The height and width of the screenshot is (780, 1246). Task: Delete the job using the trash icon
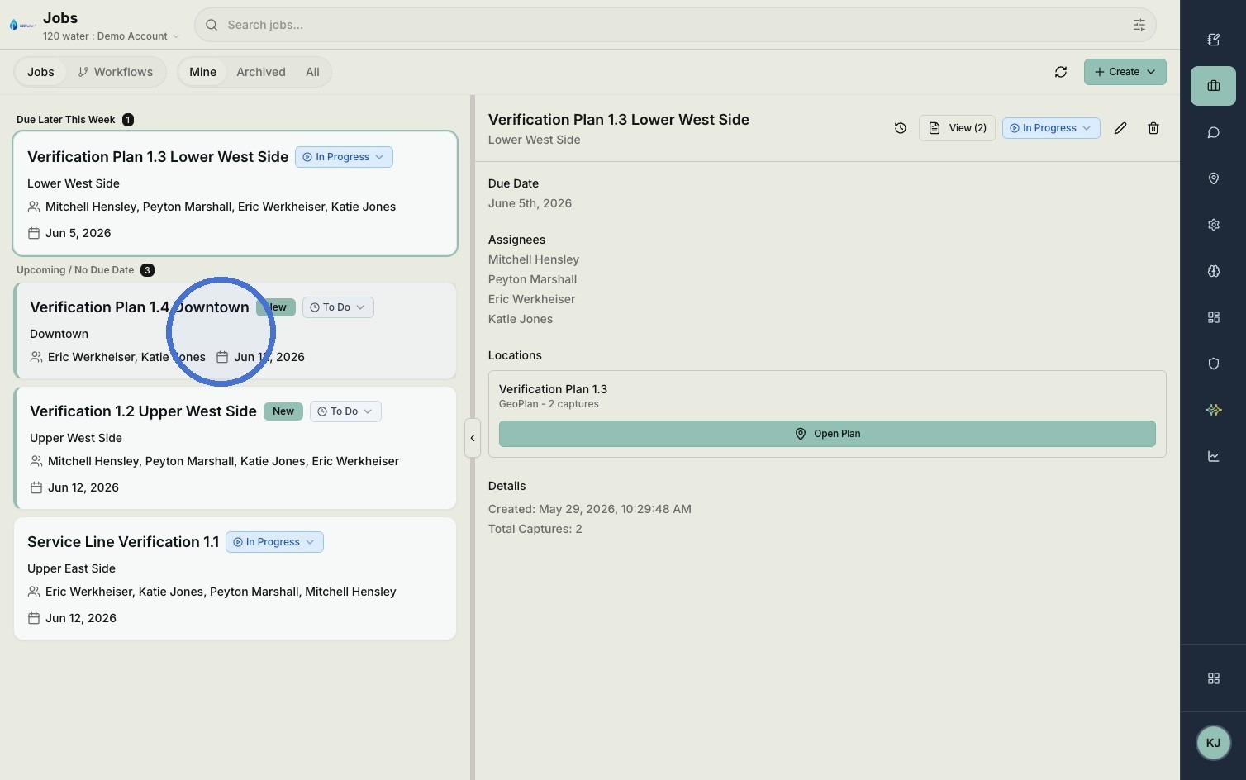(1153, 128)
